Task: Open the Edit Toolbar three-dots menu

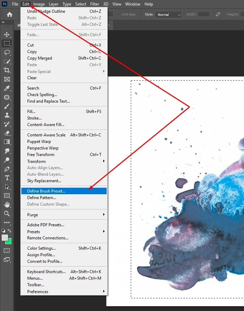Action: (7, 222)
